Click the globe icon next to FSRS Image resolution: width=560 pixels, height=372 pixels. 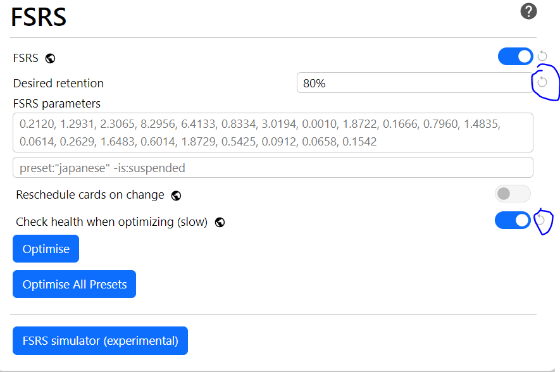[x=50, y=58]
